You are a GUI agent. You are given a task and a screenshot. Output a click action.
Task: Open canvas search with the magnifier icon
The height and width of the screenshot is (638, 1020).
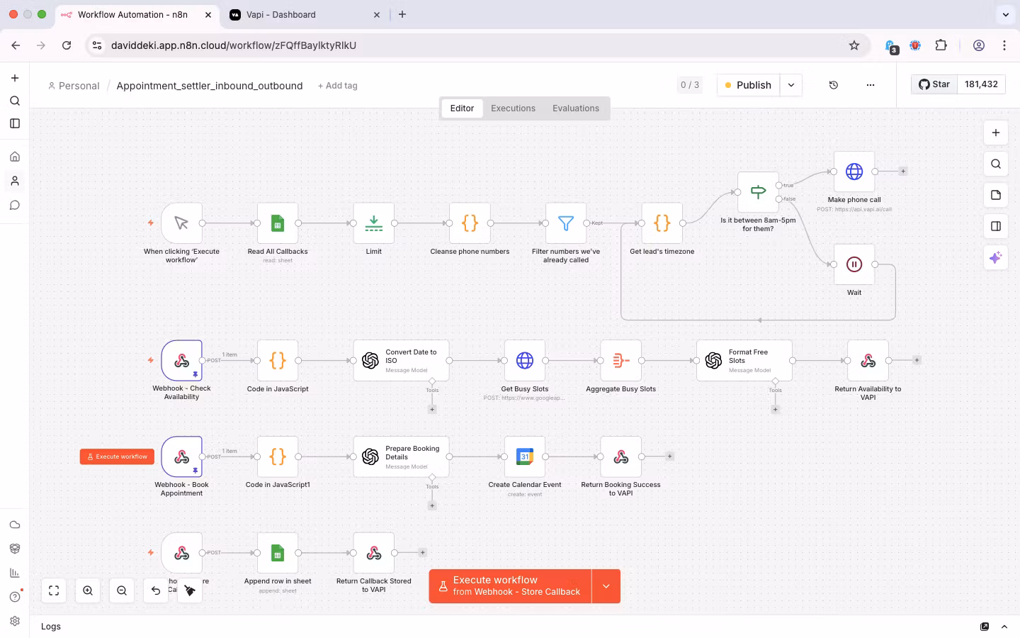(995, 164)
